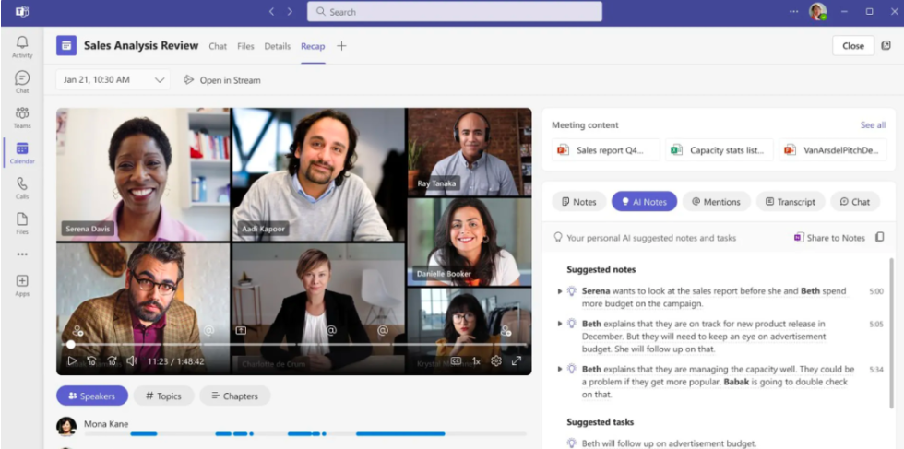This screenshot has width=904, height=449.
Task: Add a tab with the plus icon
Action: tap(341, 46)
